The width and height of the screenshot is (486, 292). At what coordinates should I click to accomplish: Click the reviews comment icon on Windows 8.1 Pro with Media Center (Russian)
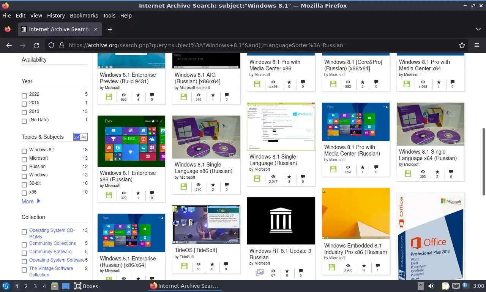point(376,167)
